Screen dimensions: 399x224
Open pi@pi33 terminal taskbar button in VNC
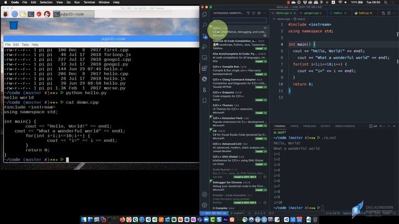point(74,14)
